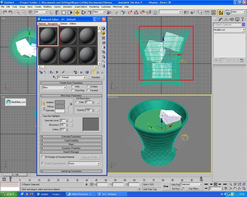
Task: Enable the Faceted checkbox
Action: click(x=88, y=90)
